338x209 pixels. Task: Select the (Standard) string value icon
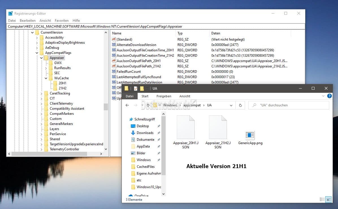pyautogui.click(x=114, y=39)
